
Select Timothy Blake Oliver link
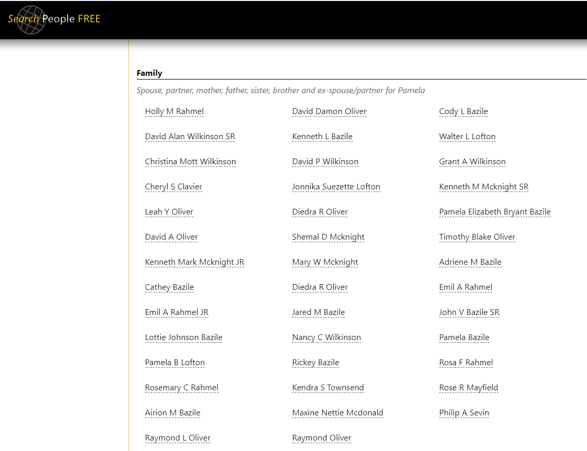[477, 237]
